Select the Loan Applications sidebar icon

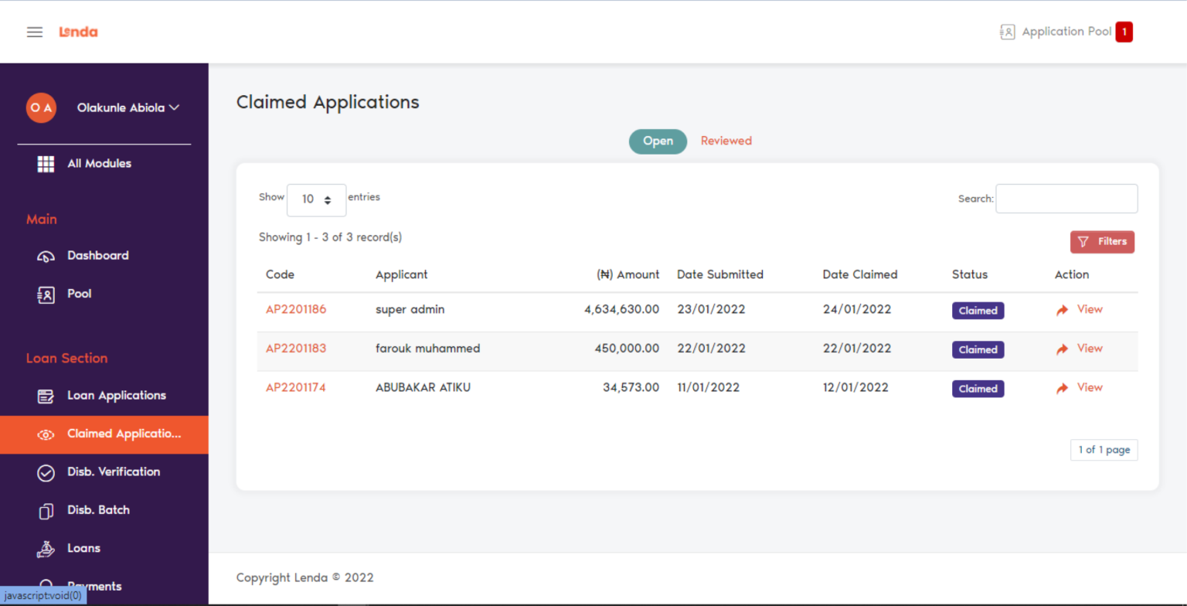tap(46, 395)
